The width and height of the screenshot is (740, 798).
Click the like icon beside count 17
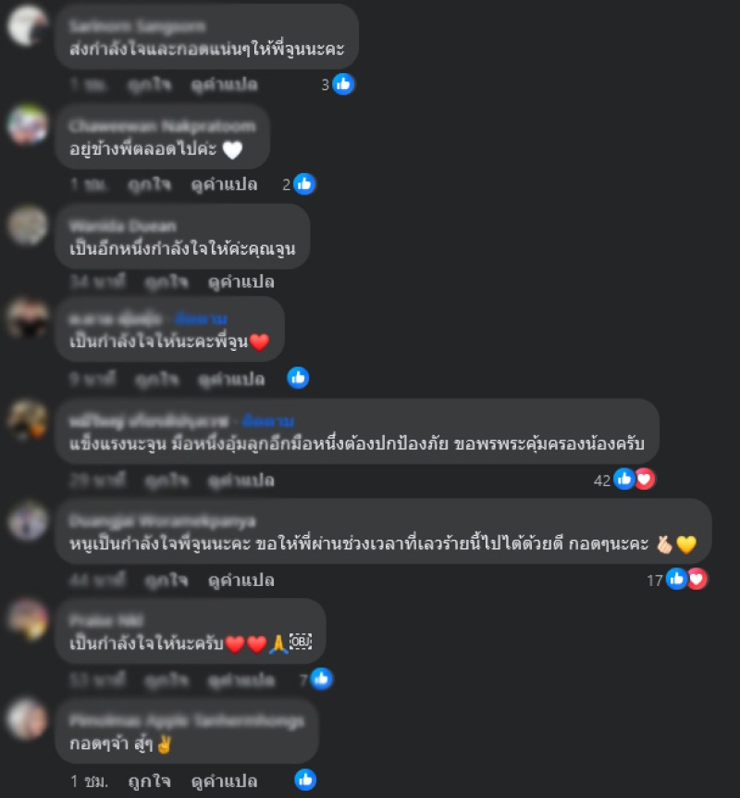[676, 579]
